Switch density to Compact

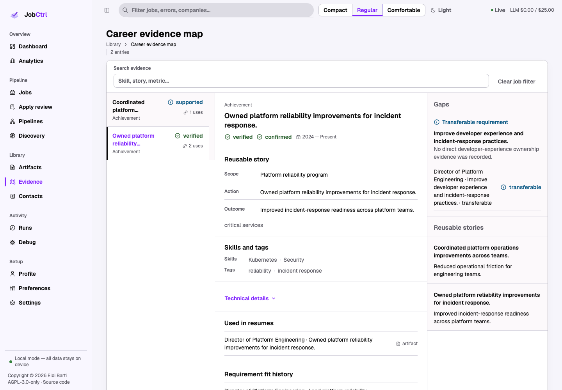click(335, 10)
